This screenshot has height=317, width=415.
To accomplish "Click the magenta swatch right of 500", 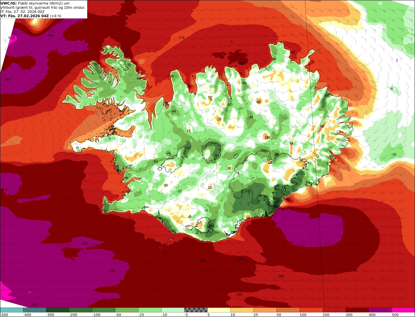I will (403, 310).
